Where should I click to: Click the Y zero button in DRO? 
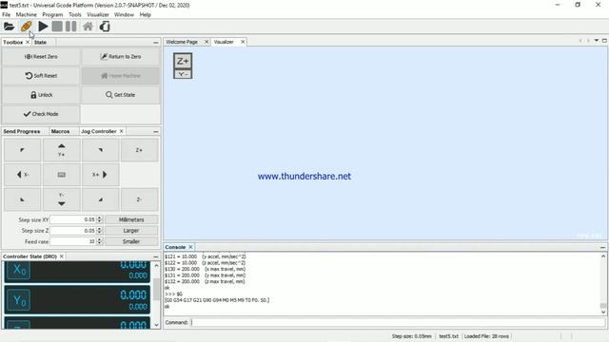[19, 300]
